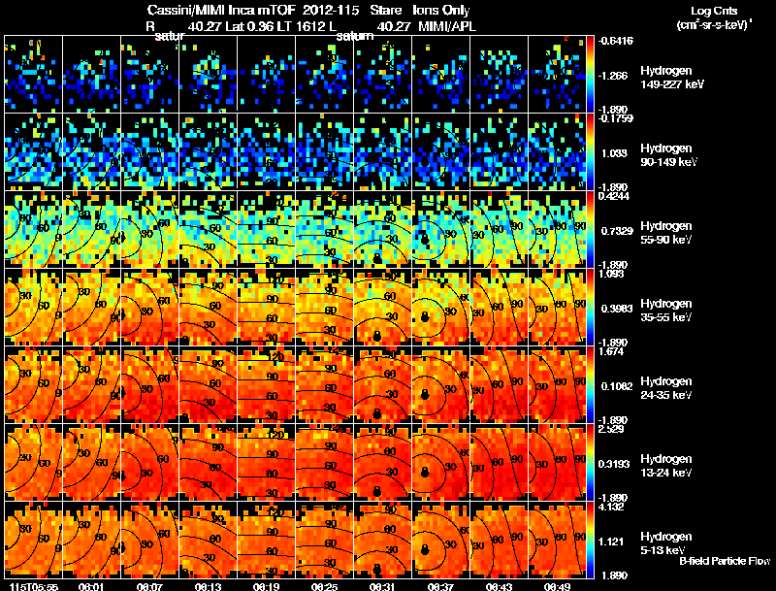This screenshot has height=591, width=776.
Task: Click the Hydrogen 90-149 keV color bar
Action: (x=590, y=152)
